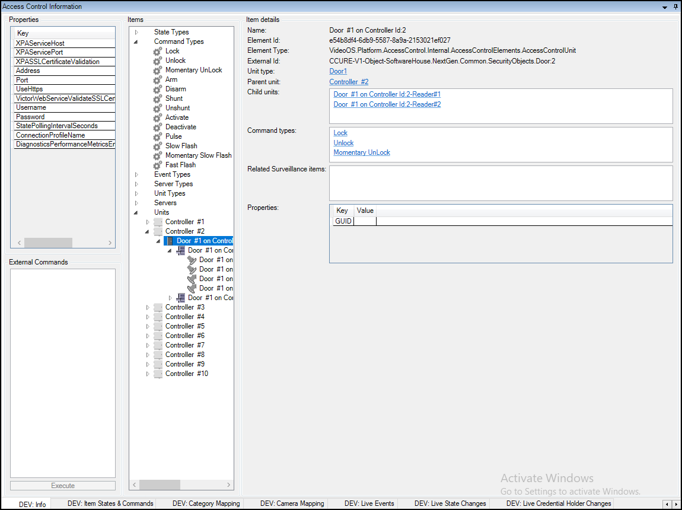Click the Items tree scroll-right arrow
The image size is (682, 510).
[229, 485]
